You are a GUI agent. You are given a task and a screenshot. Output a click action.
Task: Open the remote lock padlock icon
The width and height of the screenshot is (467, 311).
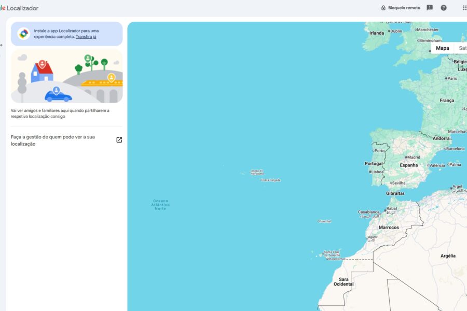pyautogui.click(x=382, y=8)
